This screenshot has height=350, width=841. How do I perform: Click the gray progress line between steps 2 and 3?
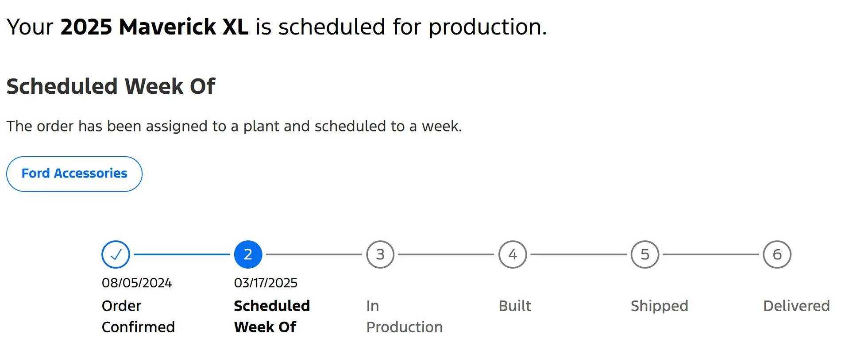click(314, 254)
